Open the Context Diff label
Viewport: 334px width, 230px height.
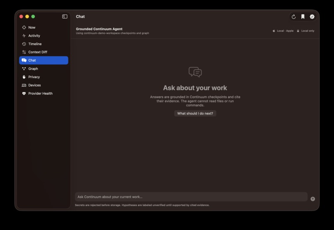coord(38,52)
